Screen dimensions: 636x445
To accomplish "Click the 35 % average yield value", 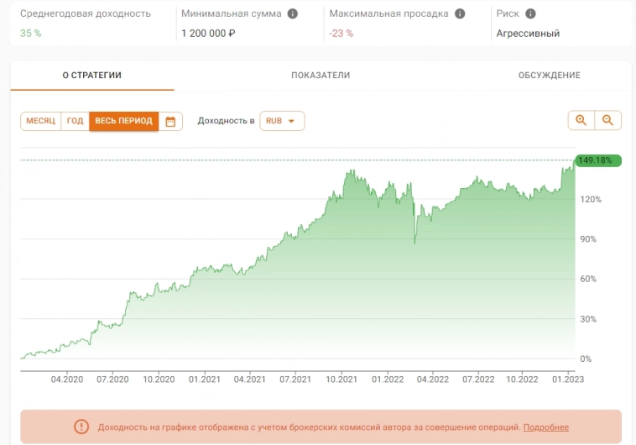I will pos(30,34).
